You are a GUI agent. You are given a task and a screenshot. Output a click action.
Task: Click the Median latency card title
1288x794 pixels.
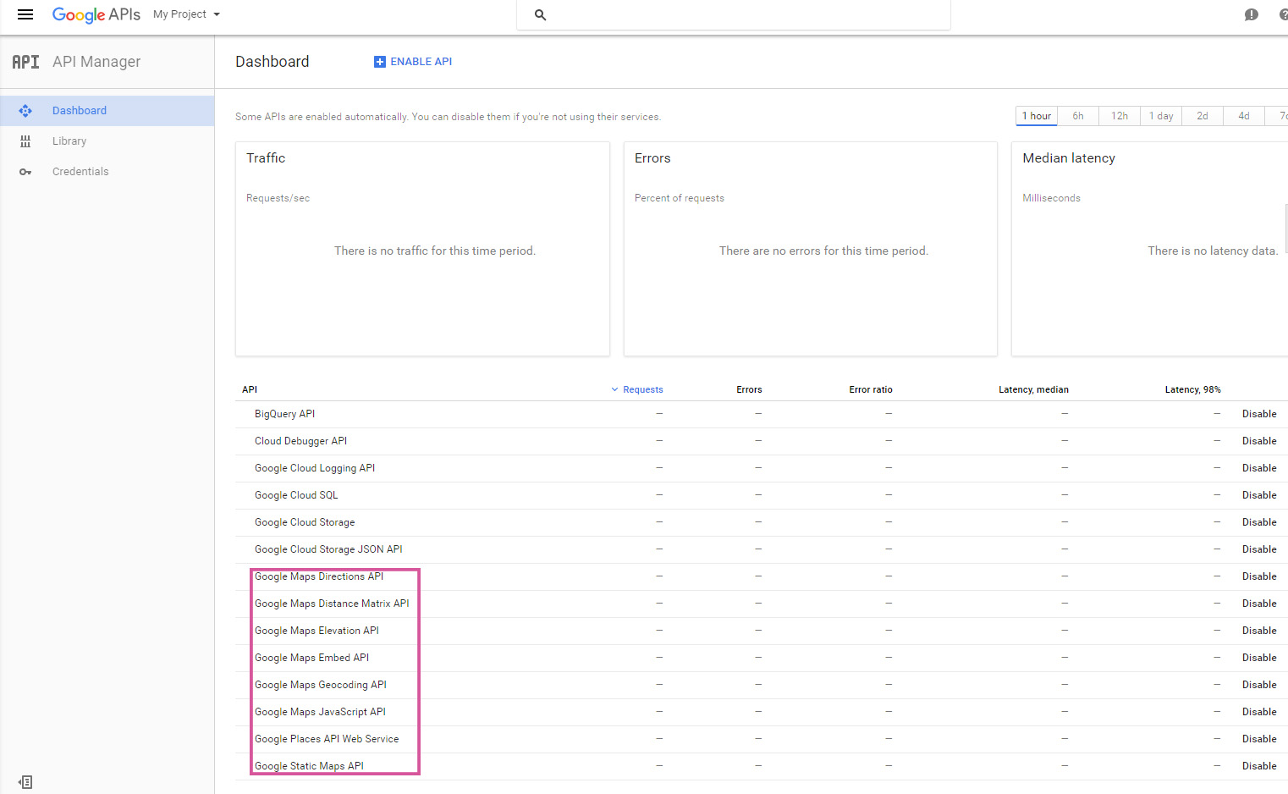(1069, 158)
